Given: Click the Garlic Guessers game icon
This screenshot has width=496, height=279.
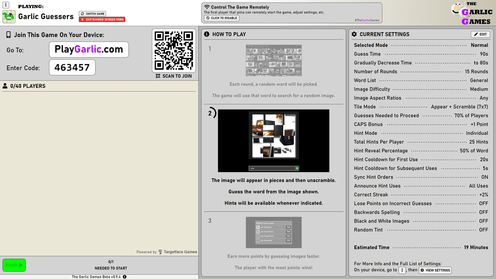Looking at the screenshot, I should tap(9, 17).
